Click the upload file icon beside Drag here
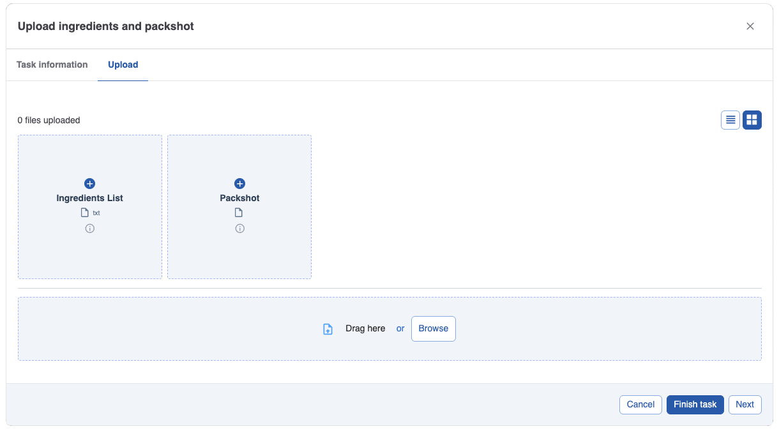Viewport: 779px width, 431px height. click(328, 328)
